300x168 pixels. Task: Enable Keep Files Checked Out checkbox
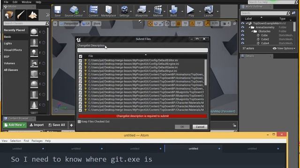79,121
